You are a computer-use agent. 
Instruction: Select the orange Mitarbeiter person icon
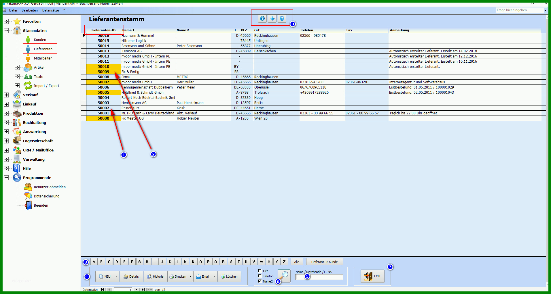click(28, 58)
